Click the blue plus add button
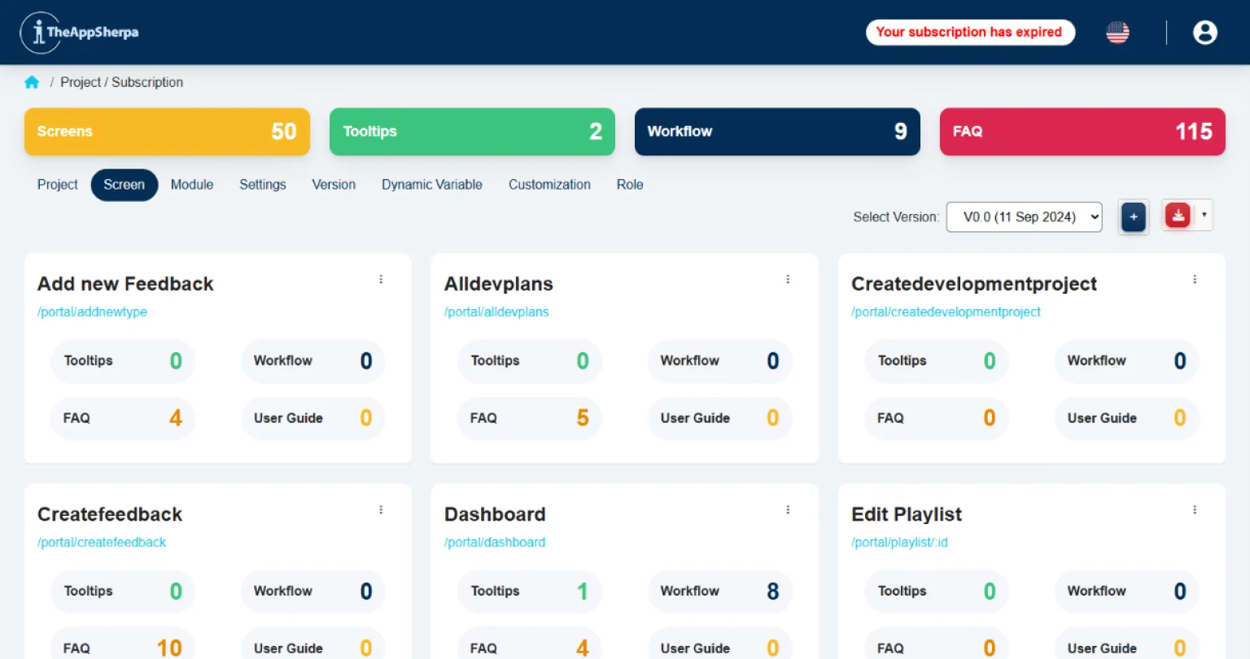This screenshot has width=1250, height=659. (x=1133, y=216)
